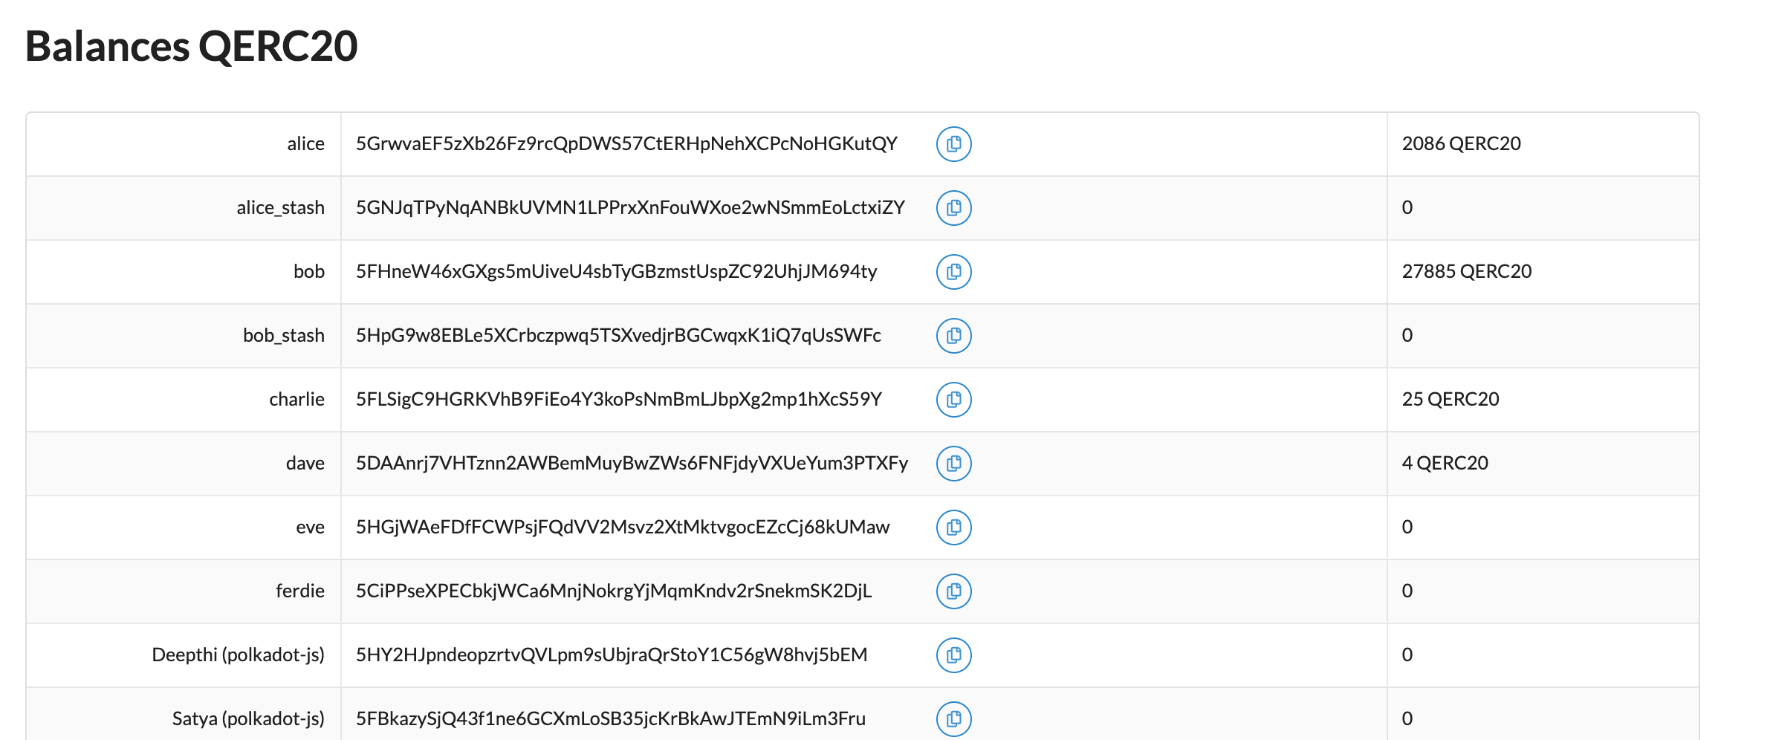Click the ferdie account name
Viewport: 1773px width, 740px height.
(x=300, y=591)
